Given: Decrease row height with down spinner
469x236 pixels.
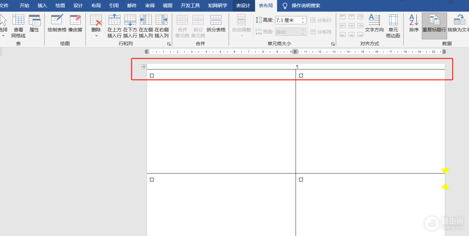Looking at the screenshot, I should click(303, 22).
